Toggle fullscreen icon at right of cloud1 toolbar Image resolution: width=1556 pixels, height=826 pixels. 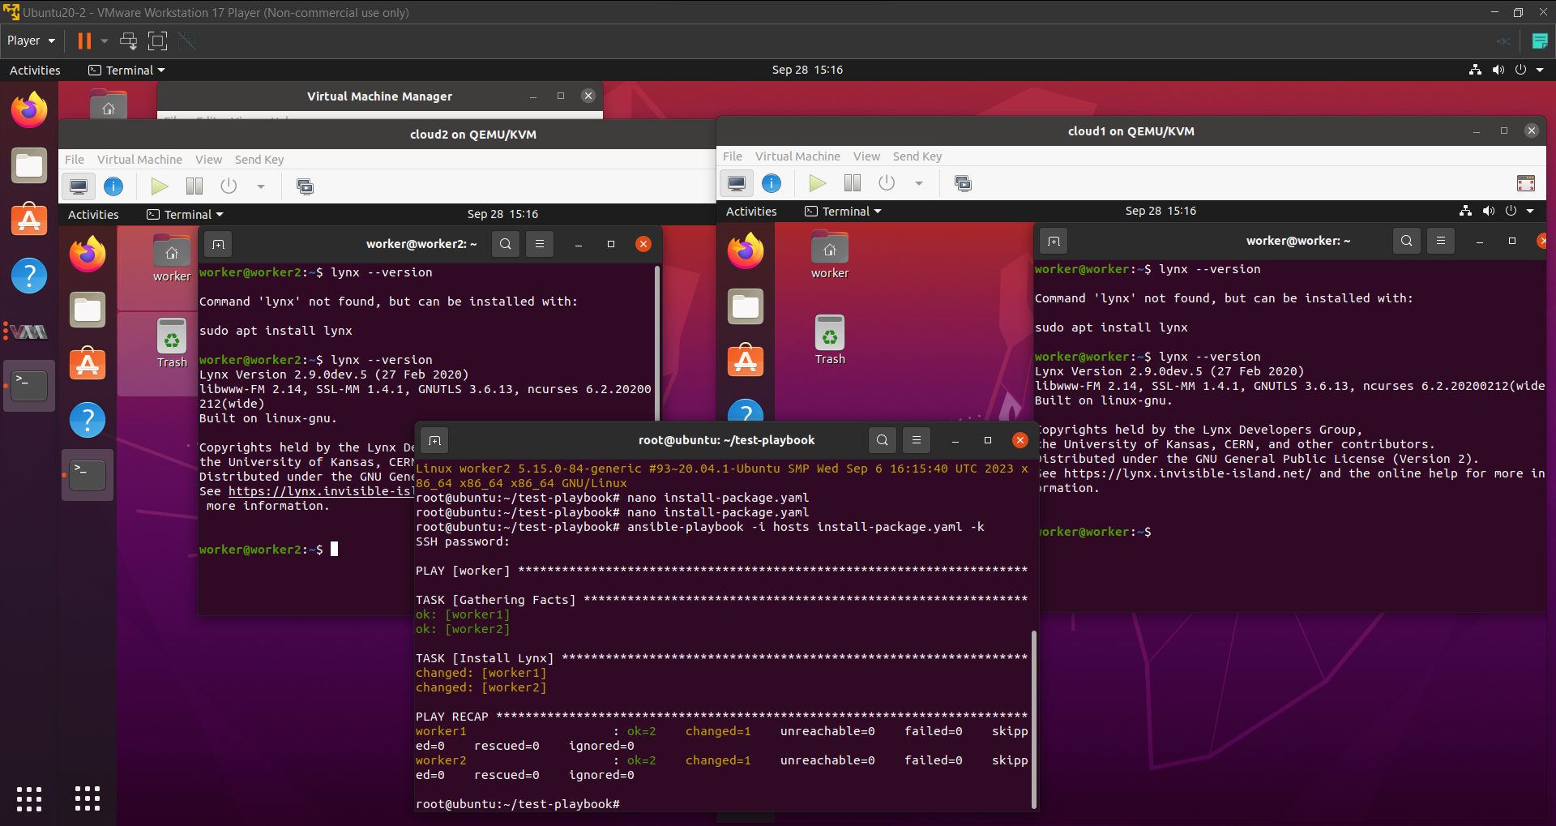(x=1526, y=183)
